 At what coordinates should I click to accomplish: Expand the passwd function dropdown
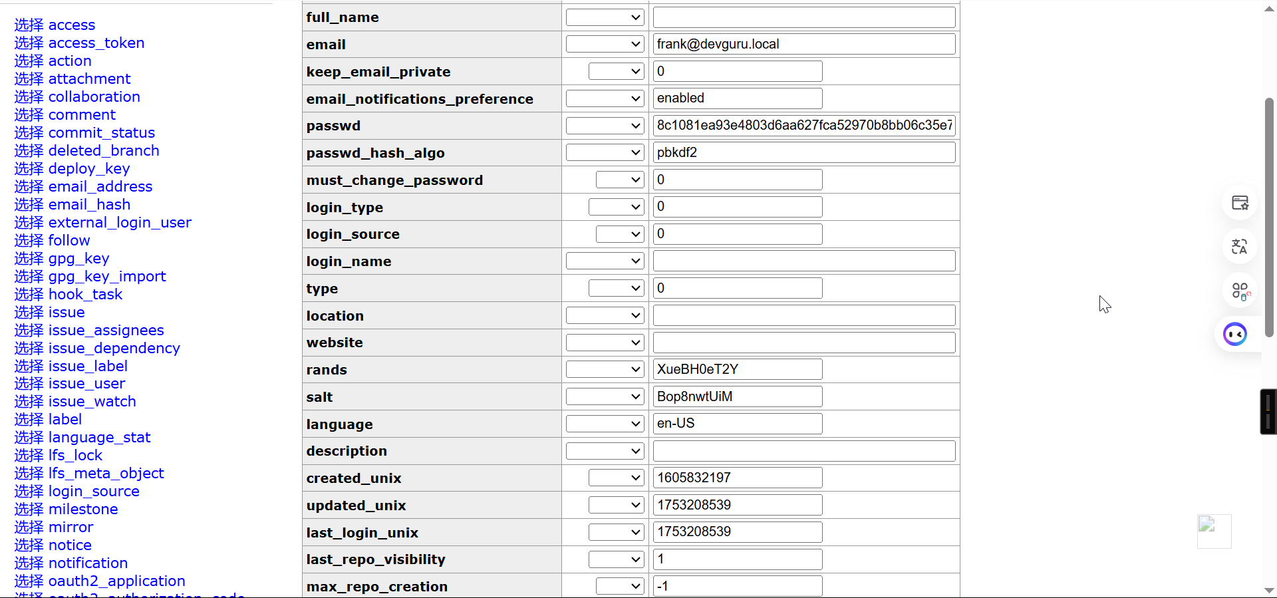[604, 126]
